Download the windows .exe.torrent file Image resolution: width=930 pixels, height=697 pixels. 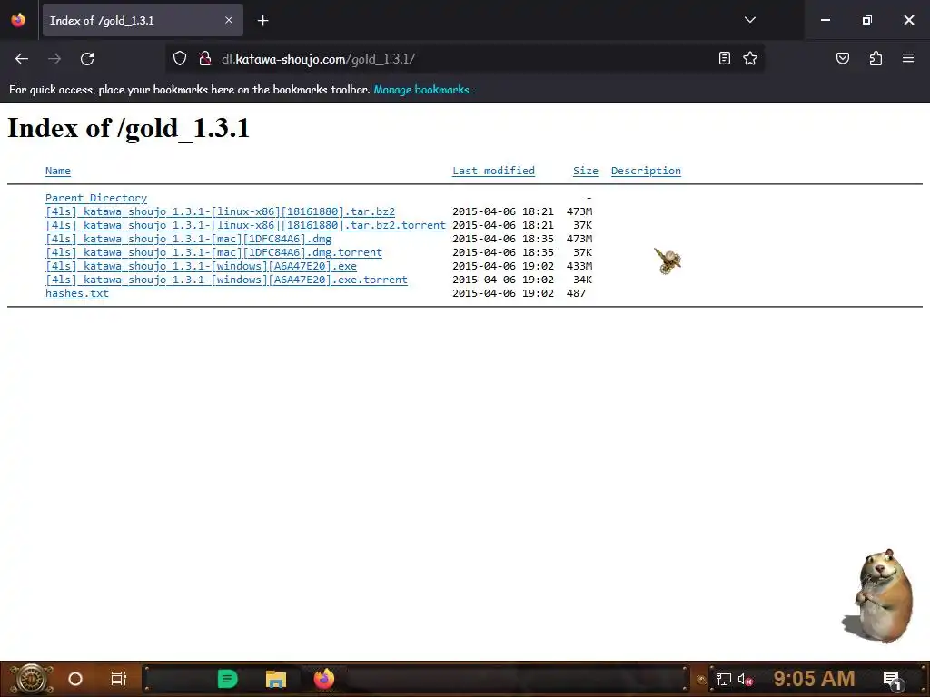click(x=226, y=280)
